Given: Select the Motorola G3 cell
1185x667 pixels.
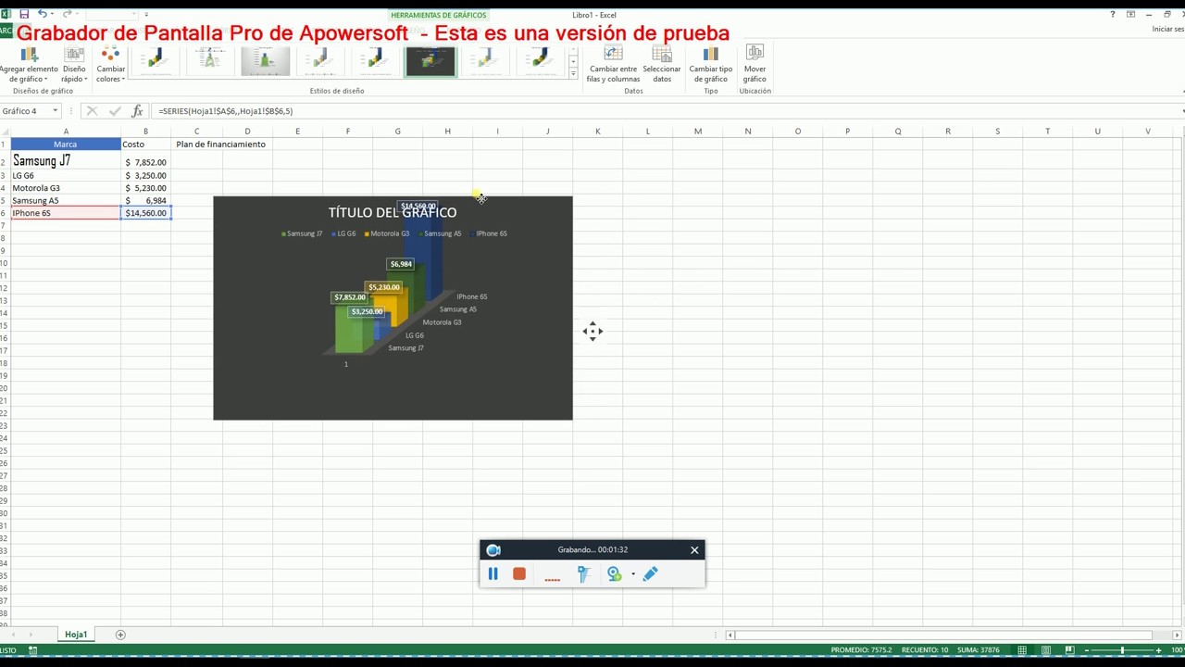Looking at the screenshot, I should click(x=66, y=188).
